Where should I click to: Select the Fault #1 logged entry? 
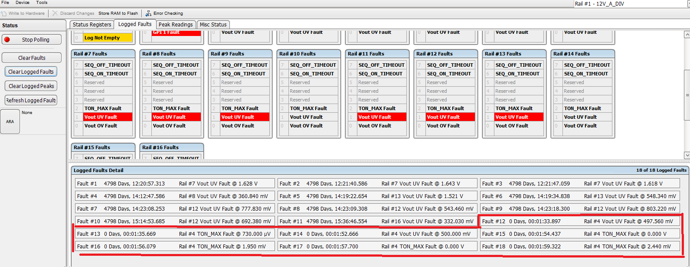(x=175, y=184)
